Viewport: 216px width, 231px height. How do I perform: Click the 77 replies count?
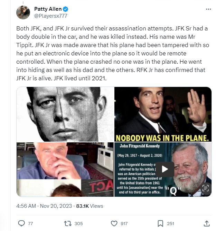tap(30, 224)
